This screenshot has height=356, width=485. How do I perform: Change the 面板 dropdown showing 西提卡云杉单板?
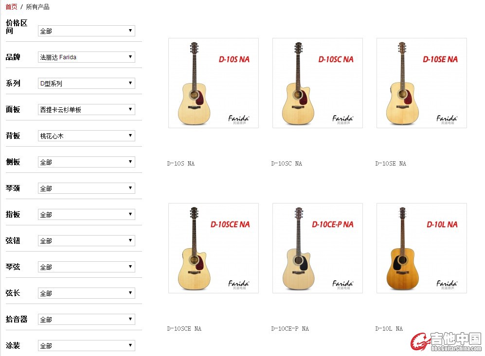[86, 110]
